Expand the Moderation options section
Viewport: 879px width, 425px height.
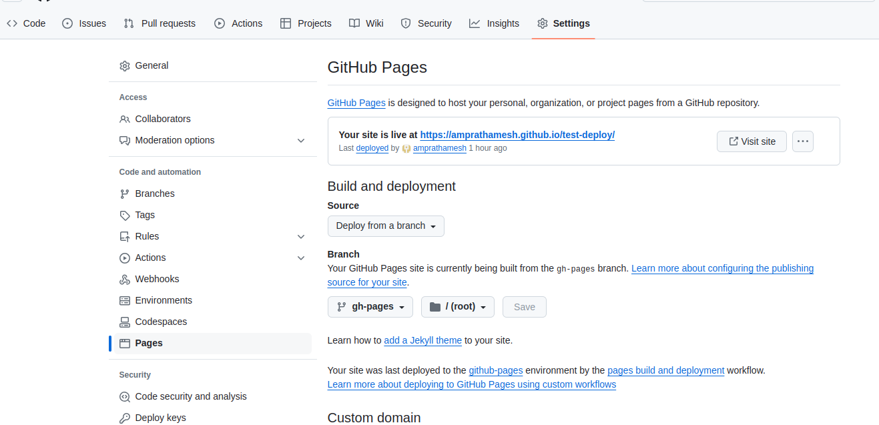[x=301, y=141]
